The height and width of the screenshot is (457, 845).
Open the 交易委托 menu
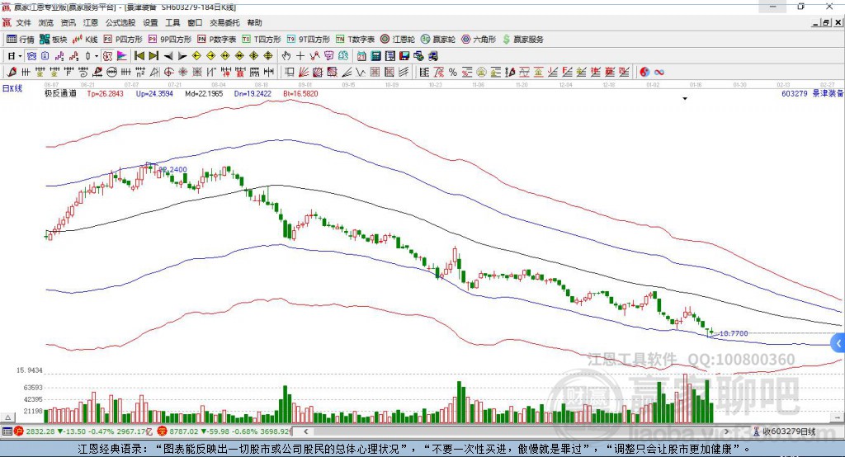[224, 22]
